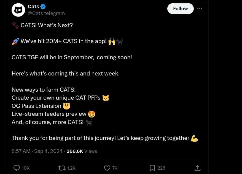
Task: View the 10K replies count
Action: pos(26,168)
